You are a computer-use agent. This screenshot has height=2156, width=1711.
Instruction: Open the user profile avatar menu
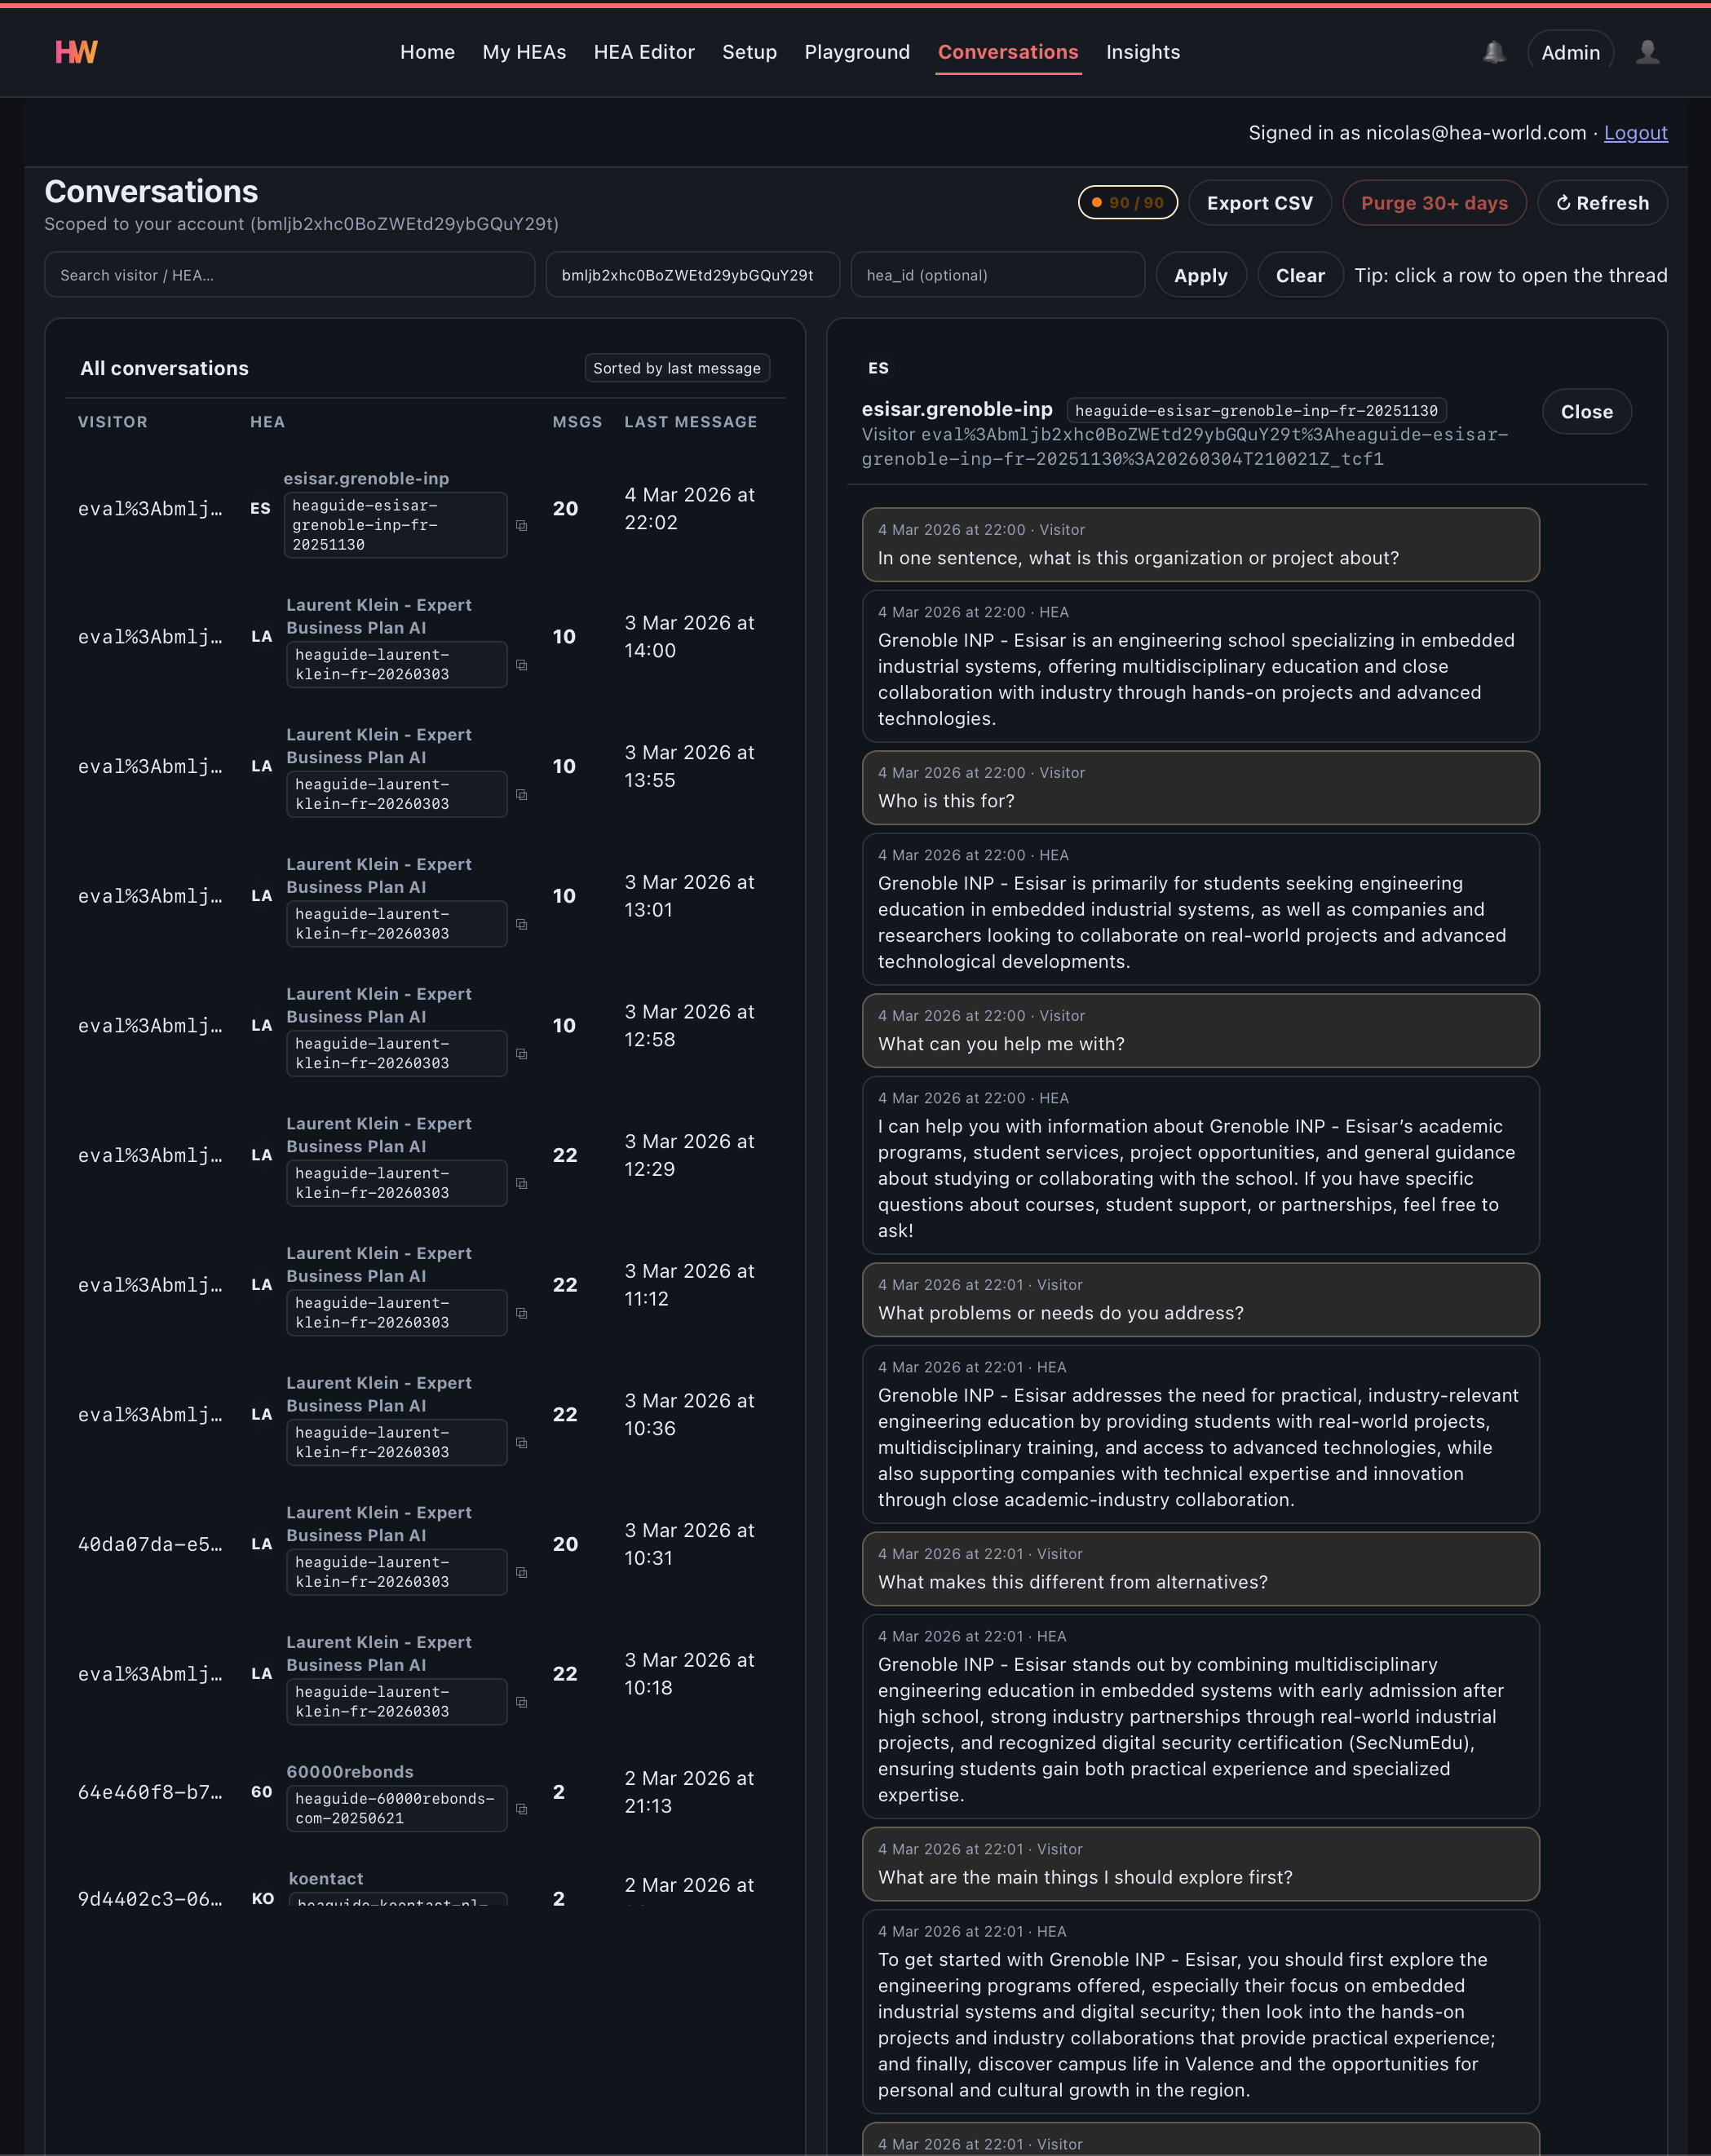click(1650, 52)
